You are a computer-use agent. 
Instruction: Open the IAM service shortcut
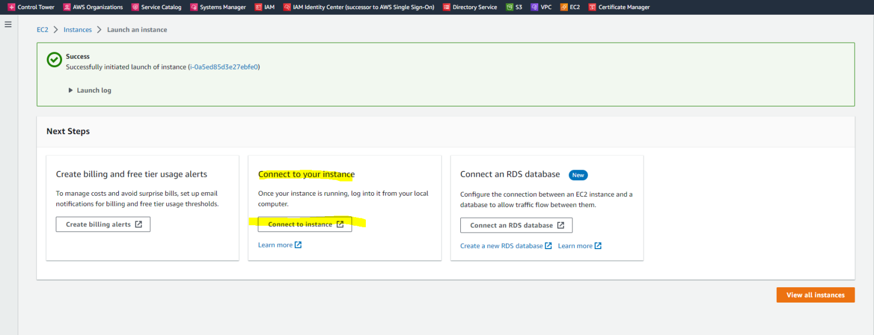[264, 7]
